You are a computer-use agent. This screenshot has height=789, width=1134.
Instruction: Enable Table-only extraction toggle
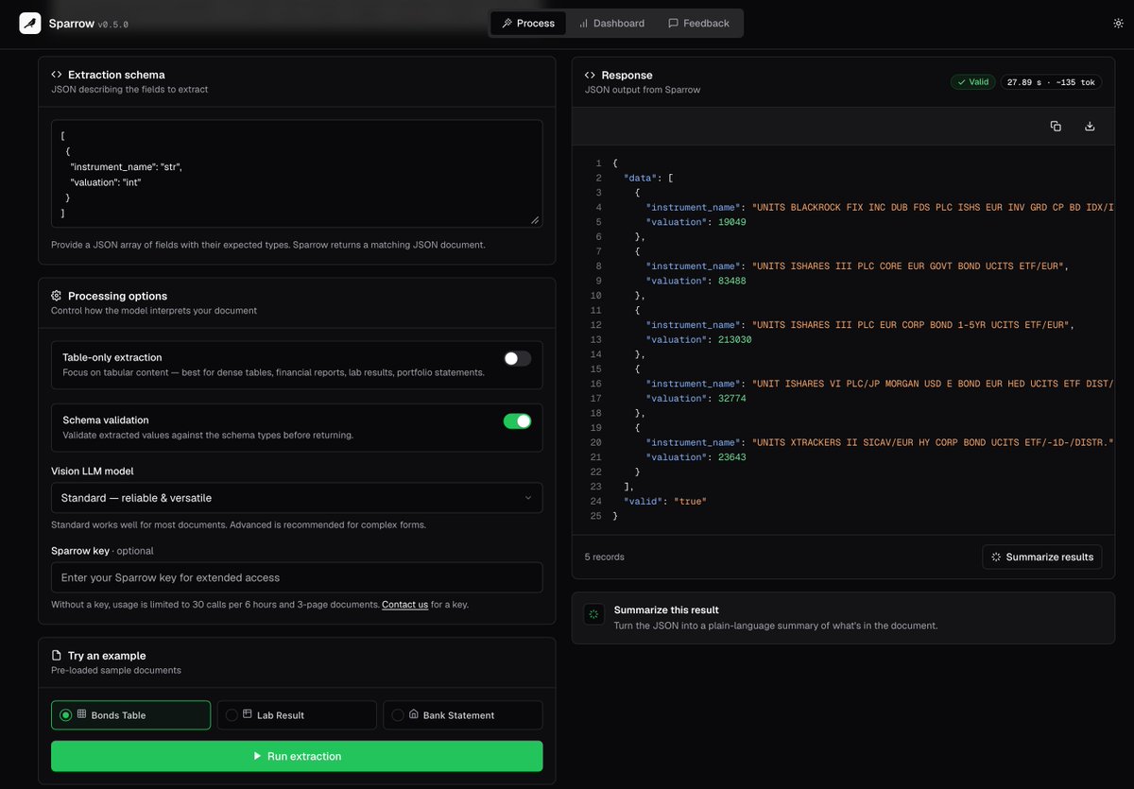pyautogui.click(x=517, y=359)
